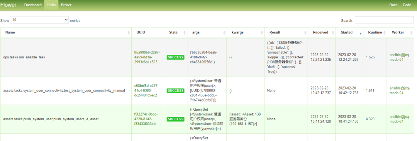This screenshot has width=417, height=141.
Task: Open task UUID c58bbf5d-e277-41c4-8380-dc24404c9ec2
Action: 146,90
